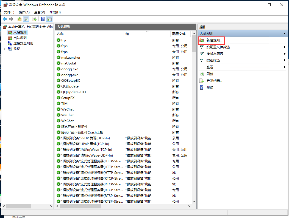Select the QQUpdate2011 rule row
289x218 pixels.
pos(123,92)
